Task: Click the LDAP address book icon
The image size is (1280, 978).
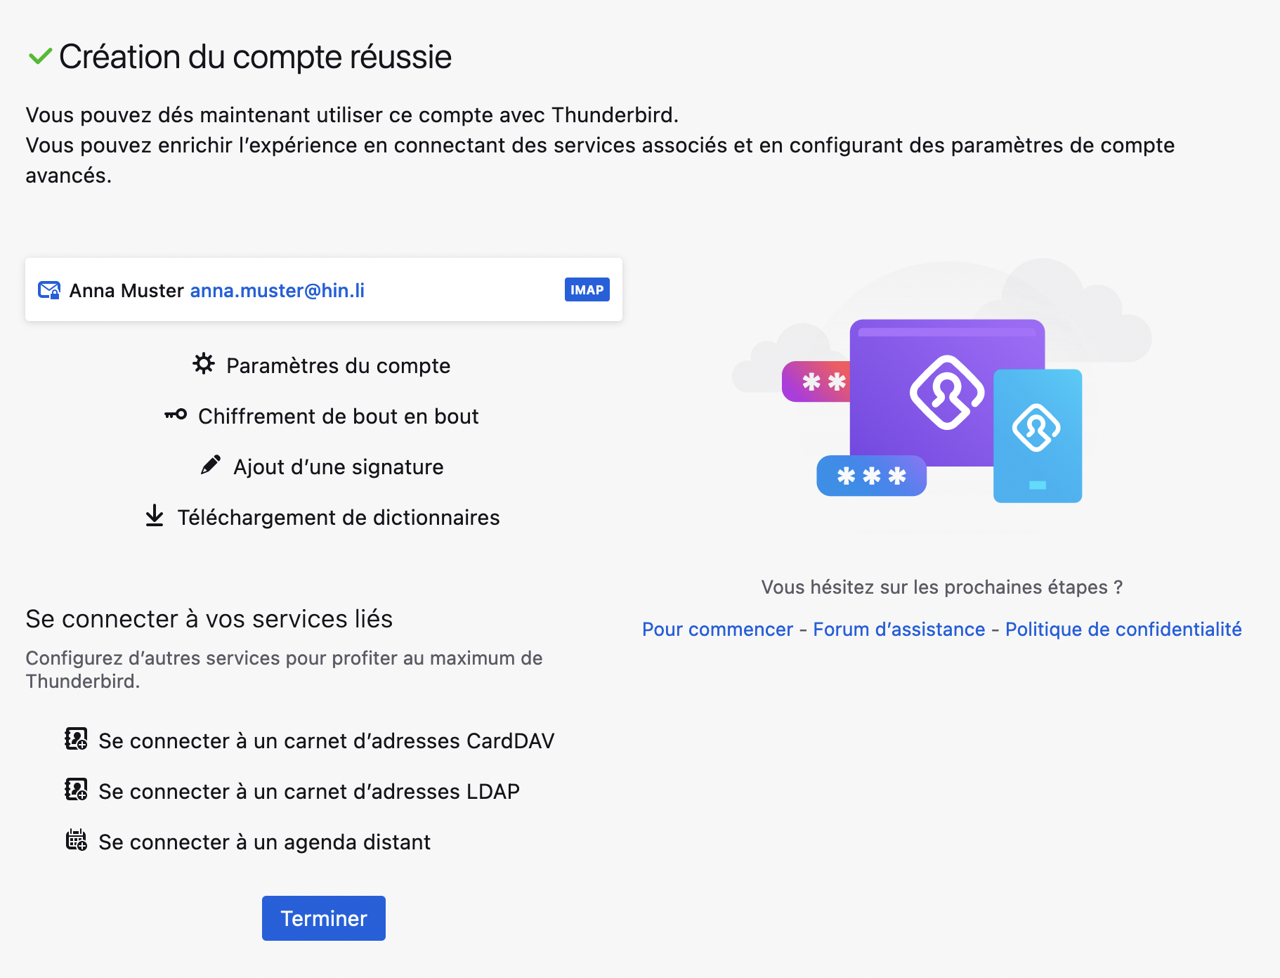Action: 76,790
